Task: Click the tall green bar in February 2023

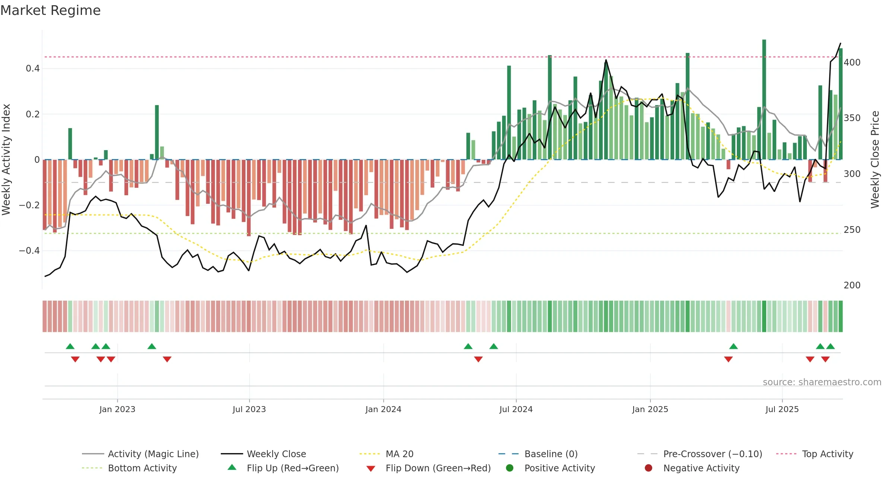Action: 157,132
